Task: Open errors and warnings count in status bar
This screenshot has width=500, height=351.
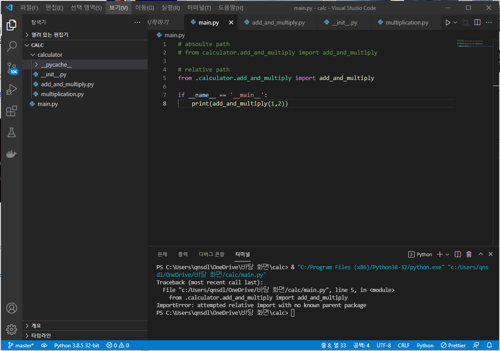Action: click(118, 346)
